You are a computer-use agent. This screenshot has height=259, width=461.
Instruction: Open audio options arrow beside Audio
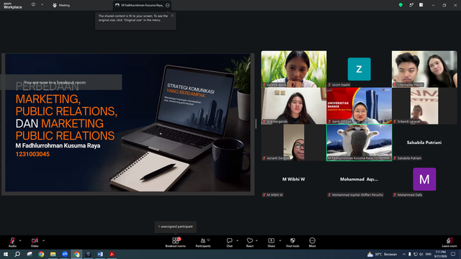tap(20, 240)
